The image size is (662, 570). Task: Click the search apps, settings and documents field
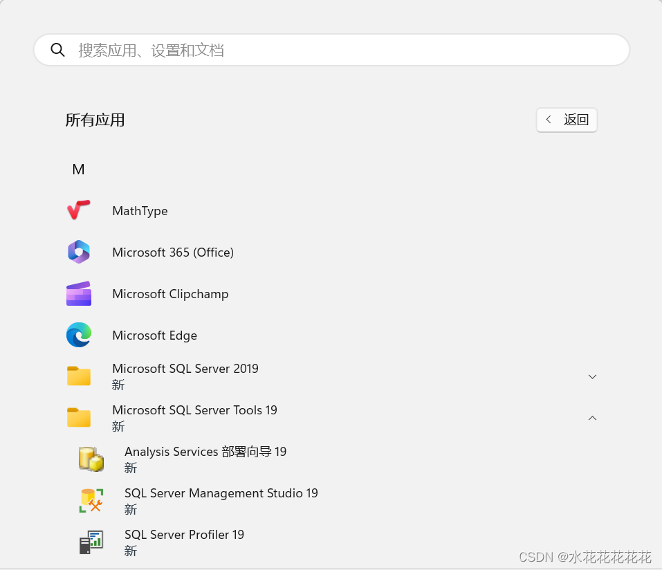click(x=331, y=50)
